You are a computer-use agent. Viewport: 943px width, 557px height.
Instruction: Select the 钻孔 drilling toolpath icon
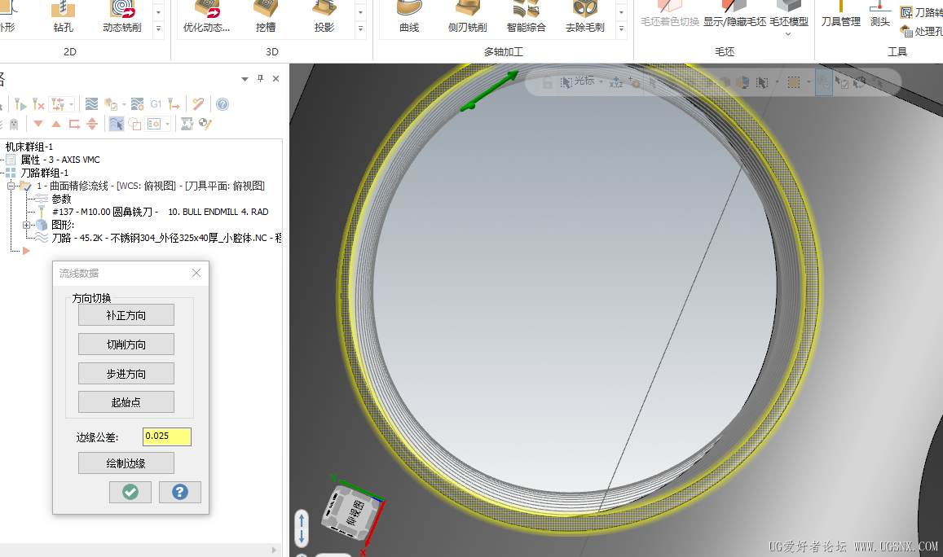[62, 16]
